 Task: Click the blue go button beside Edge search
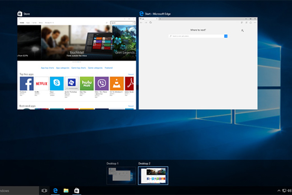tap(226, 36)
